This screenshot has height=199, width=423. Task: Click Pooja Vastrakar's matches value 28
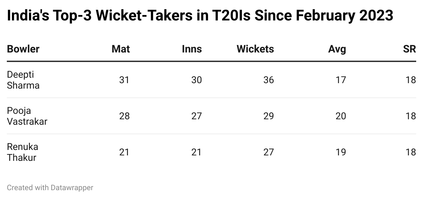click(124, 116)
